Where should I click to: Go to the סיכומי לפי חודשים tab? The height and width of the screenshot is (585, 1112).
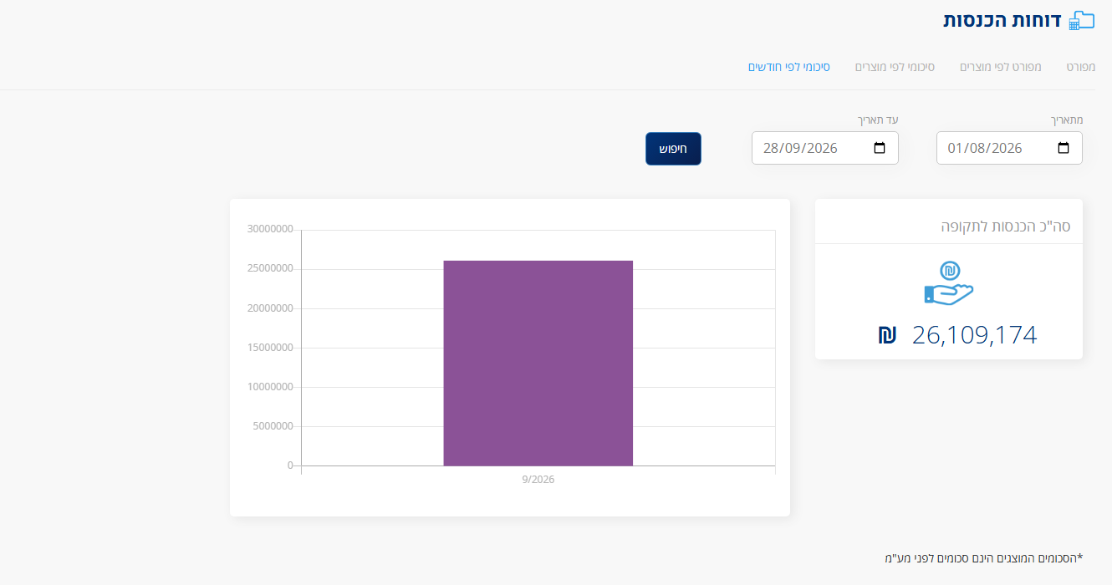click(789, 66)
